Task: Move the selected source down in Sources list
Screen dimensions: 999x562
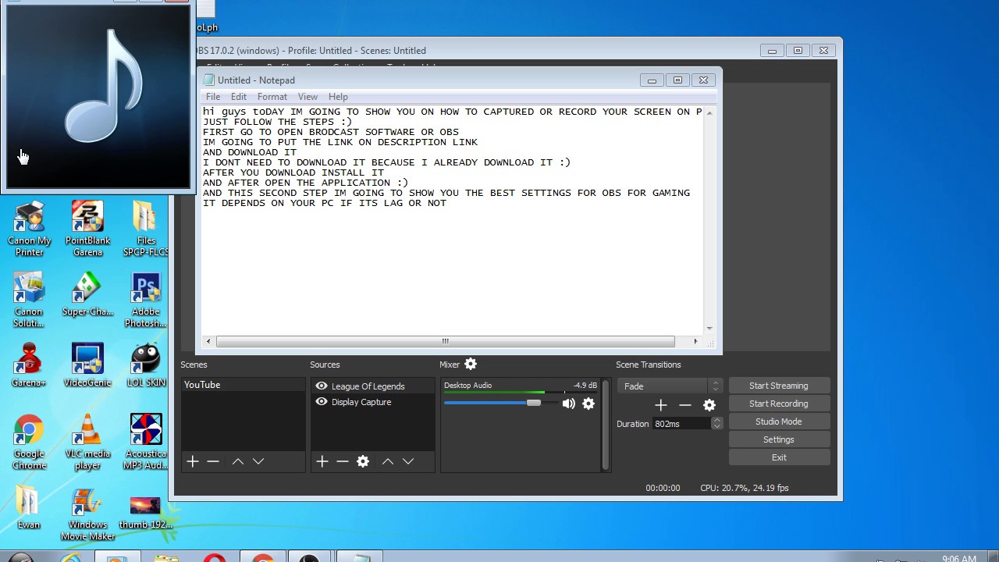Action: point(408,461)
